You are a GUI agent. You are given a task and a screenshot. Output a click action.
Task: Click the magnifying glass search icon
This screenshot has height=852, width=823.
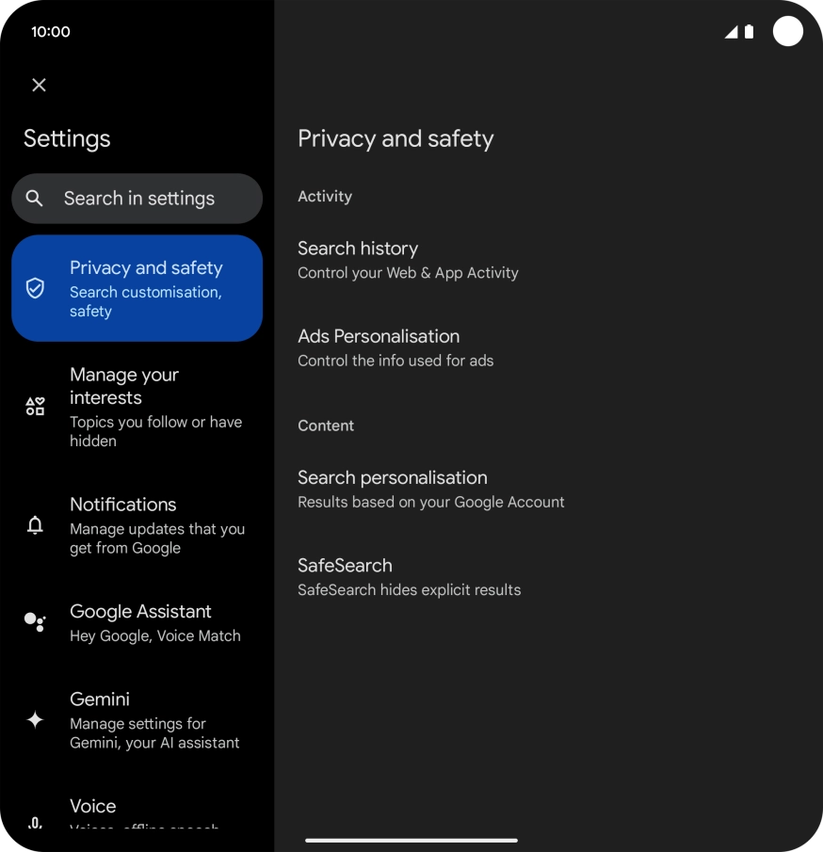34,198
